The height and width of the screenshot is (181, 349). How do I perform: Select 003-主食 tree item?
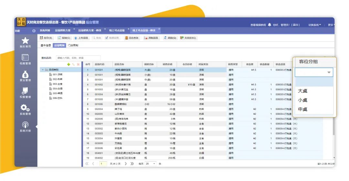(x=58, y=84)
